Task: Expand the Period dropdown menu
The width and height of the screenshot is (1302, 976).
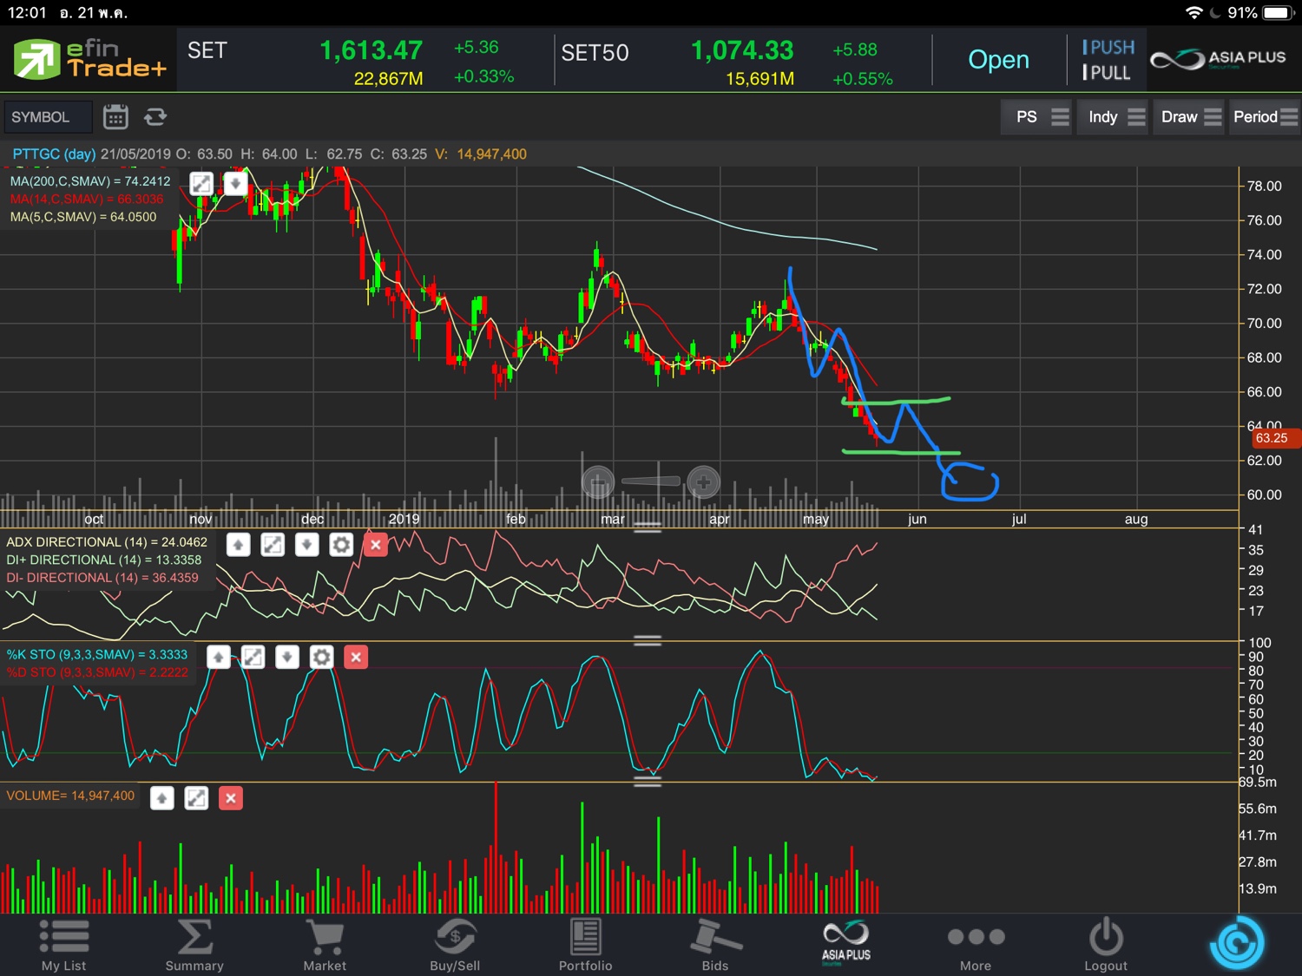Action: coord(1264,117)
